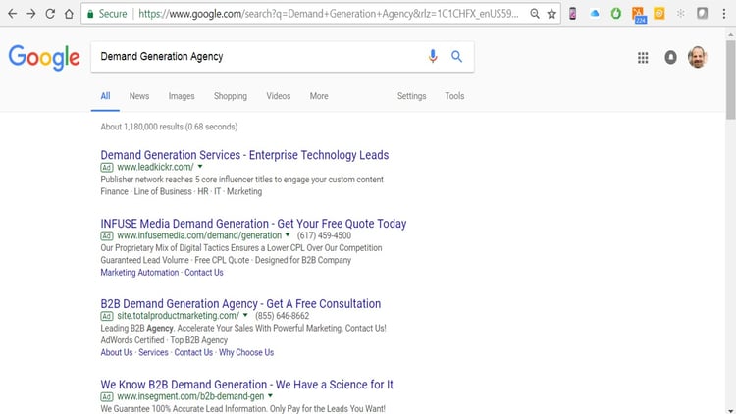
Task: Click the About 1,180,000 results text
Action: (x=169, y=127)
